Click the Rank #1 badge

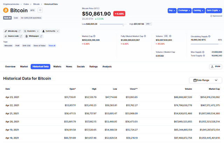[x=7, y=18]
